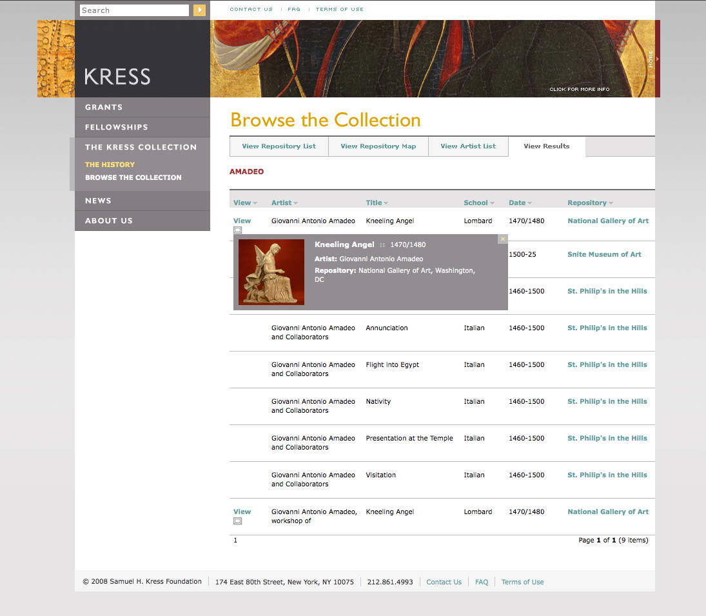Open St. Philip's link in Presentation at Temple row
This screenshot has width=706, height=616.
(607, 438)
